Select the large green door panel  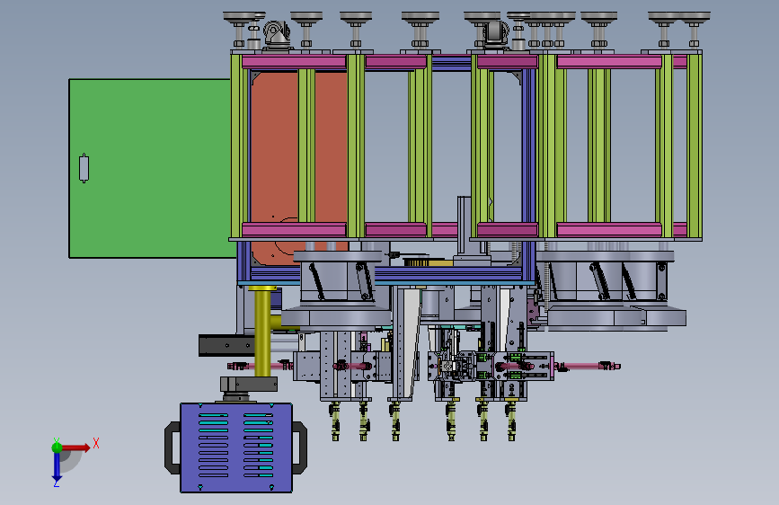pyautogui.click(x=149, y=169)
